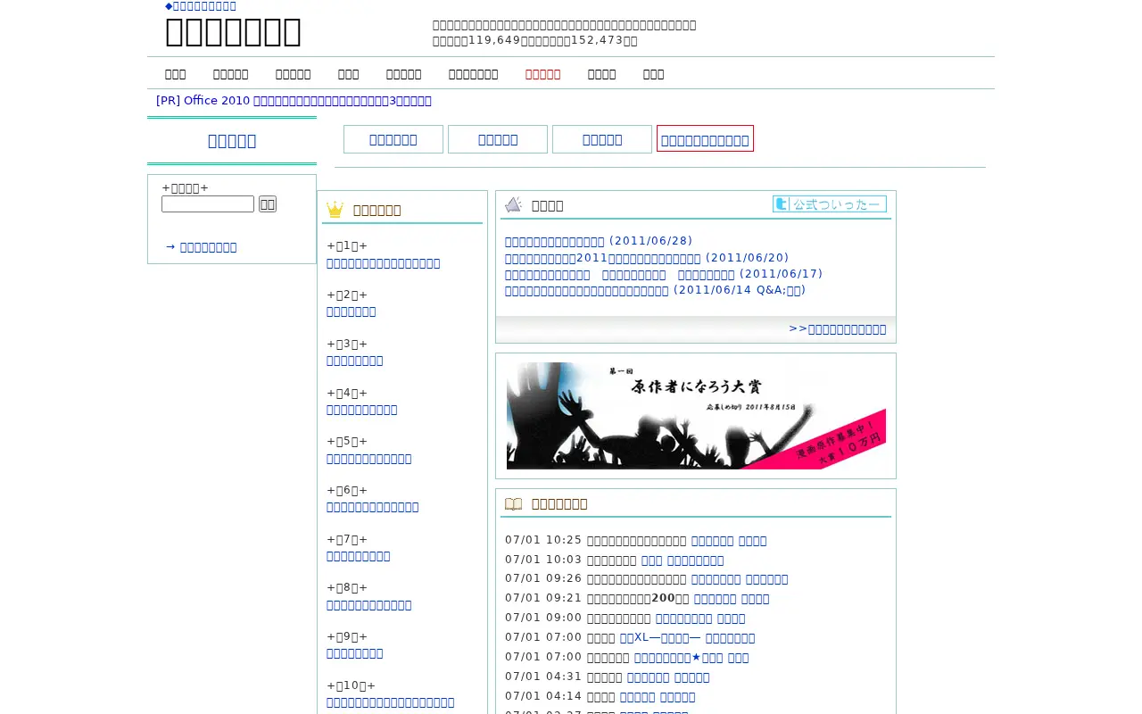Select the red-colored item in navigation menu

(542, 74)
